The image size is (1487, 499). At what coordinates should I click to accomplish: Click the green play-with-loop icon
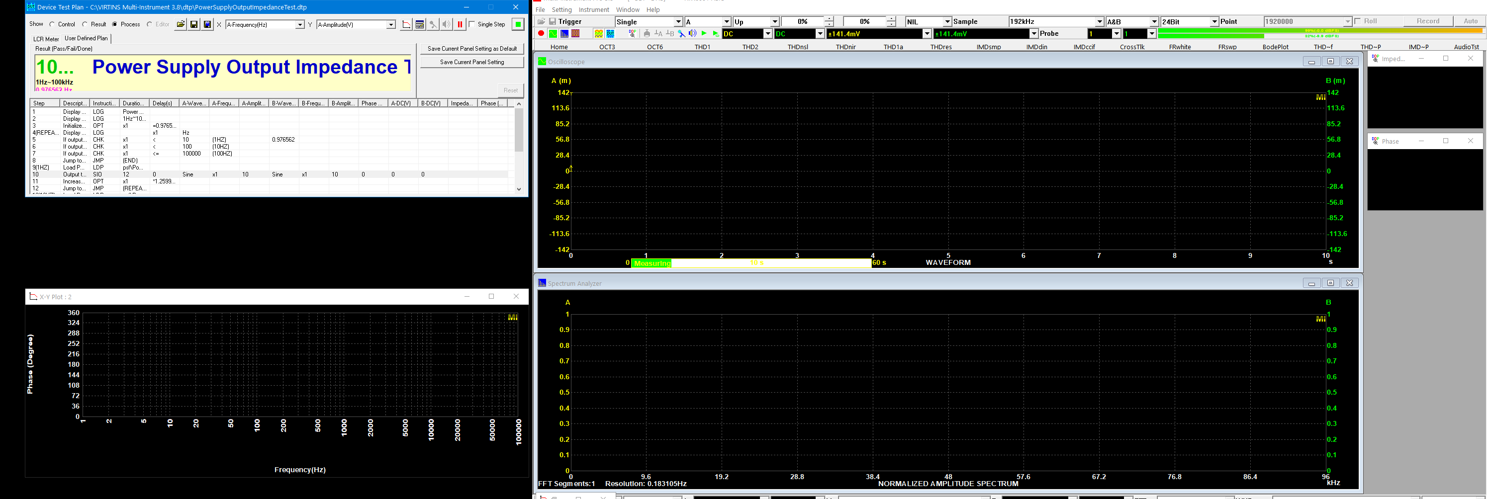(x=716, y=33)
